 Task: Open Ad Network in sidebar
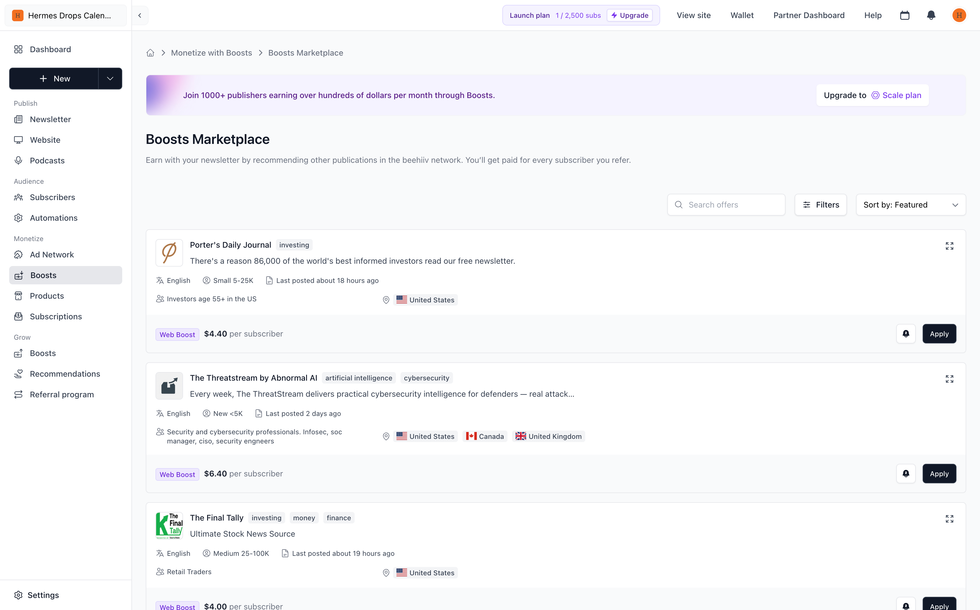point(66,255)
